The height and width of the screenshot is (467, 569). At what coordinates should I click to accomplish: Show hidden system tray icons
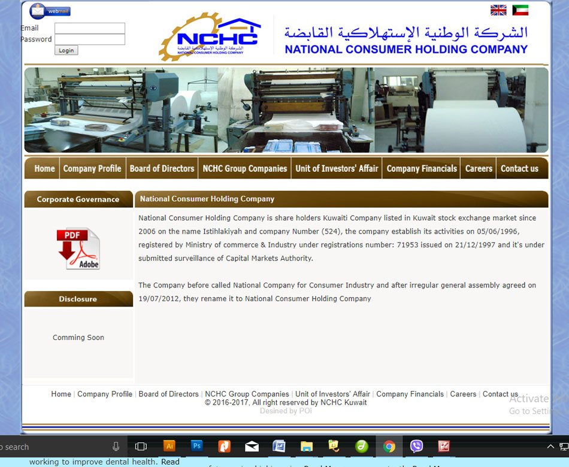click(x=550, y=446)
